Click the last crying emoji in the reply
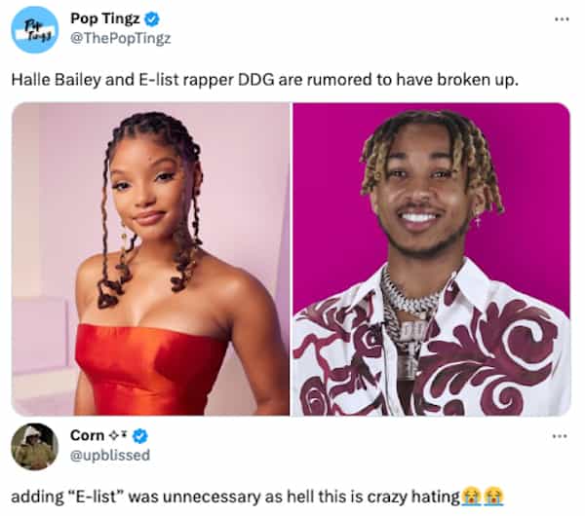The width and height of the screenshot is (585, 516). coord(493,497)
